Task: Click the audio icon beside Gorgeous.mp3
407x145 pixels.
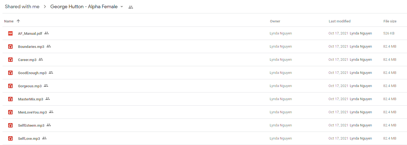Action: coord(10,86)
